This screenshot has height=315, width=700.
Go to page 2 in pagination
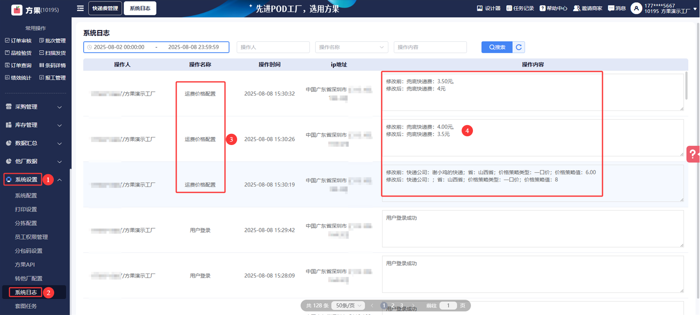click(392, 305)
